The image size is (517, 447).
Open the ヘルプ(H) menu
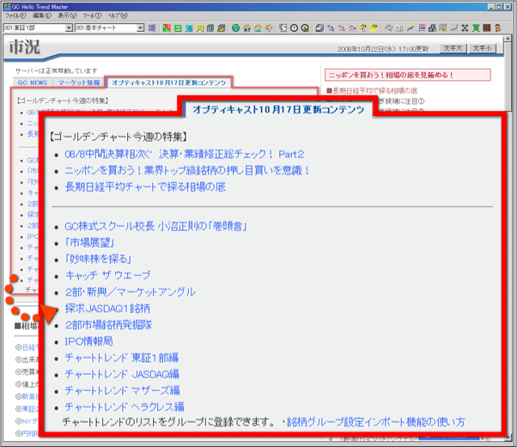[x=118, y=15]
